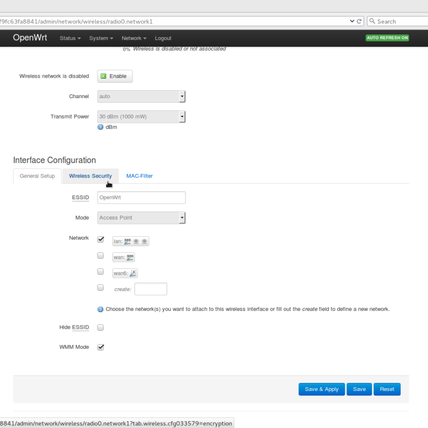Screen dimensions: 428x428
Task: Check the wan6 network checkbox
Action: (100, 272)
